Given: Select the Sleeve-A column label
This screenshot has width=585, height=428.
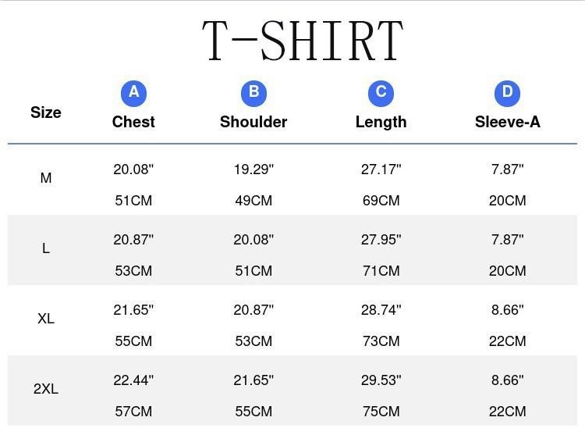Looking at the screenshot, I should click(507, 122).
